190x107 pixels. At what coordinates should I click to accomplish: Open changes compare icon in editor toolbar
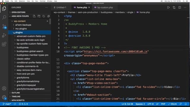point(174,7)
